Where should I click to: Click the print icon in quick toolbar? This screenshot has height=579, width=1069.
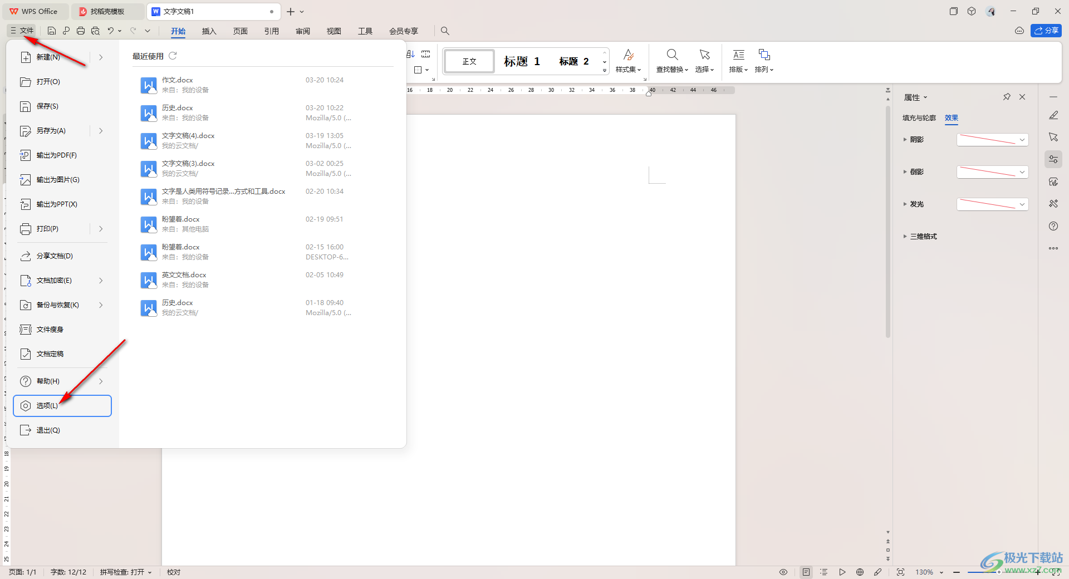[81, 31]
